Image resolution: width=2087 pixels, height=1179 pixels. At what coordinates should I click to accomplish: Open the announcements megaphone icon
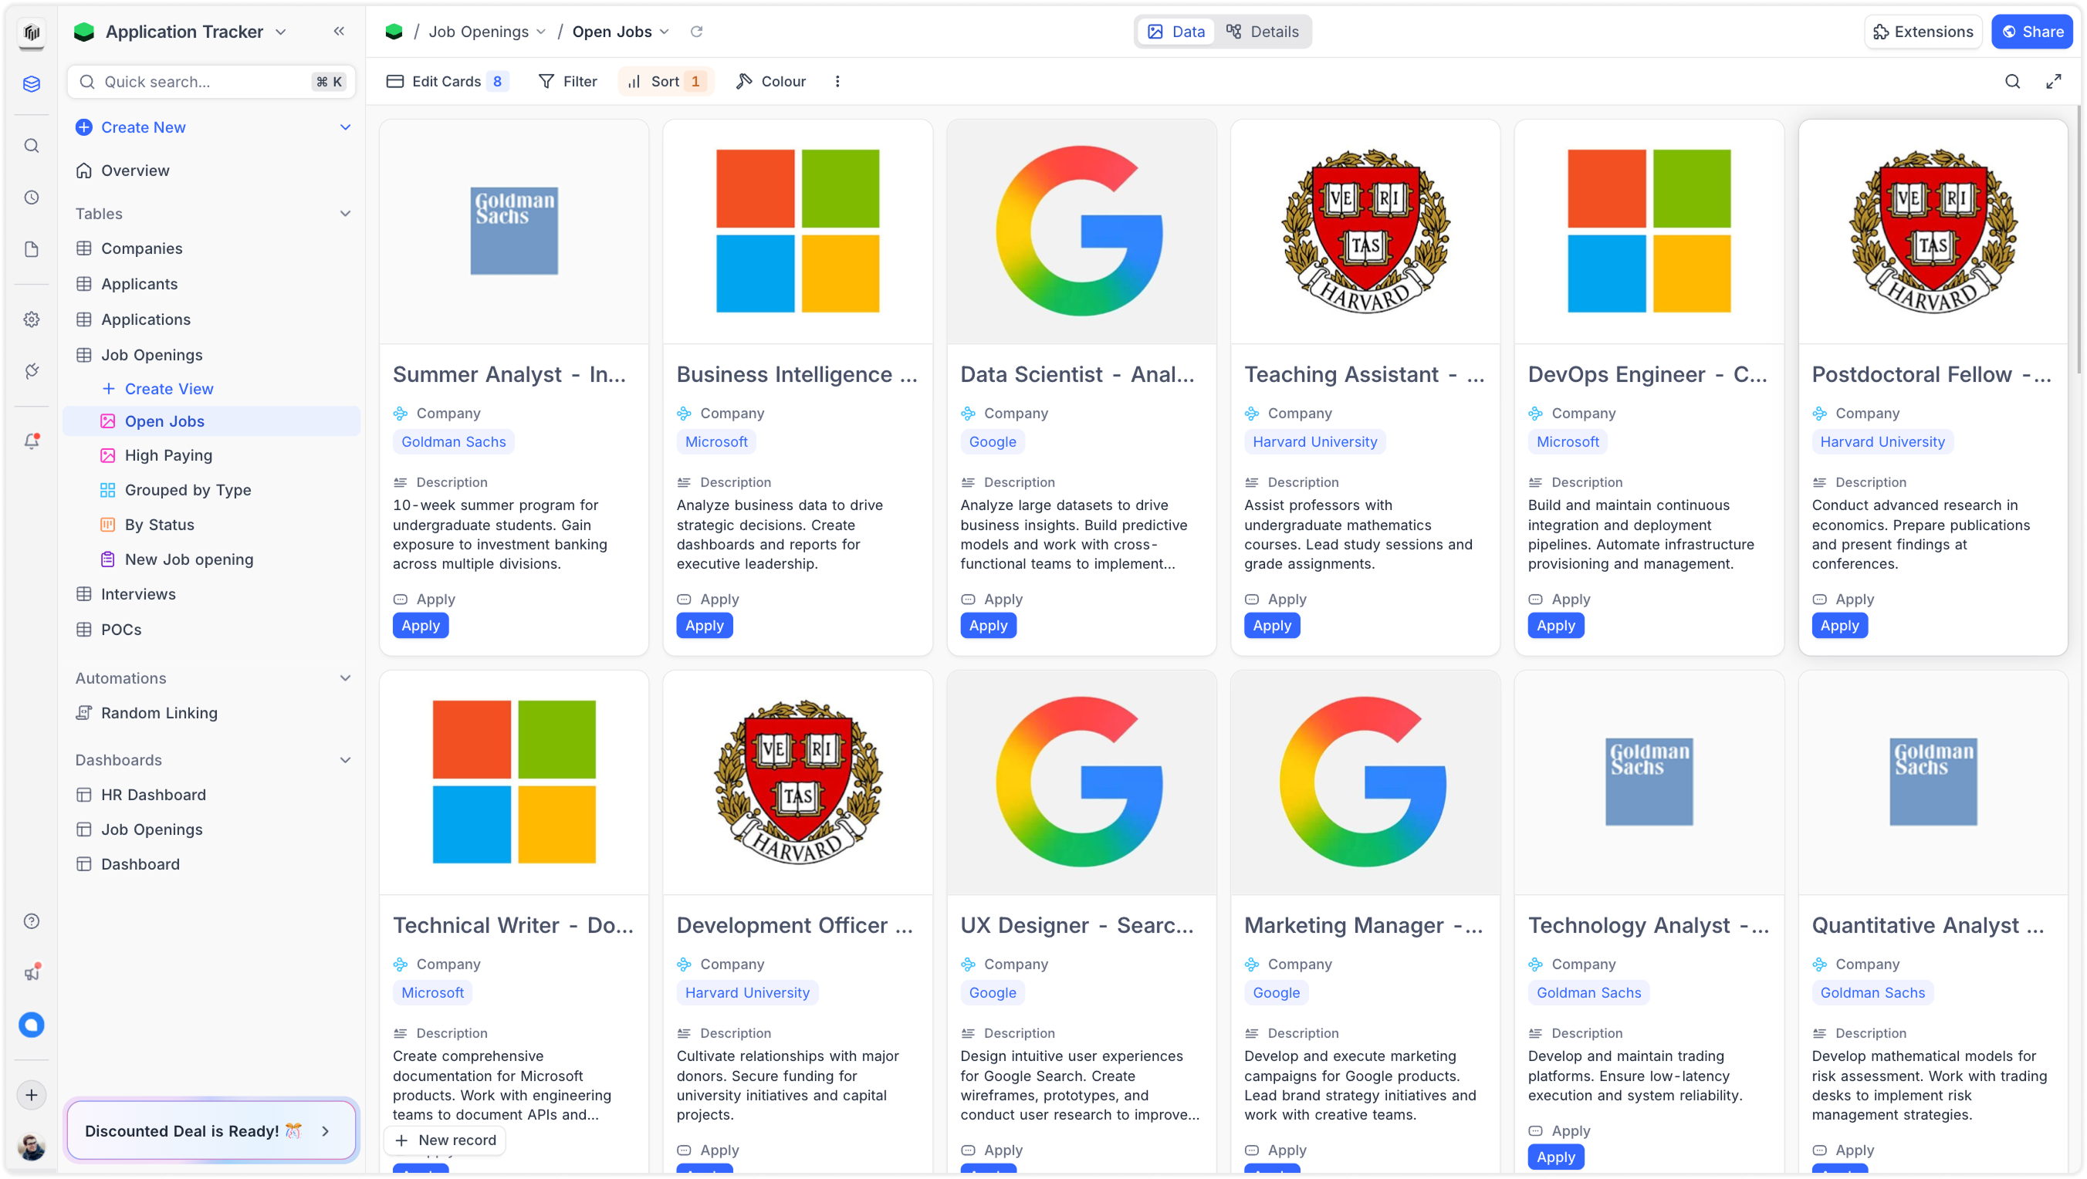point(32,972)
